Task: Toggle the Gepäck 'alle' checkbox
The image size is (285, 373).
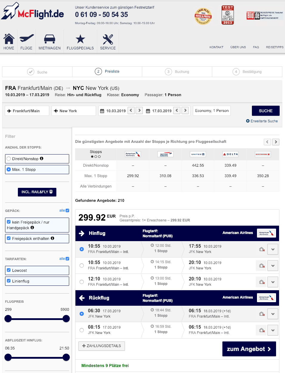Action: coord(67,210)
